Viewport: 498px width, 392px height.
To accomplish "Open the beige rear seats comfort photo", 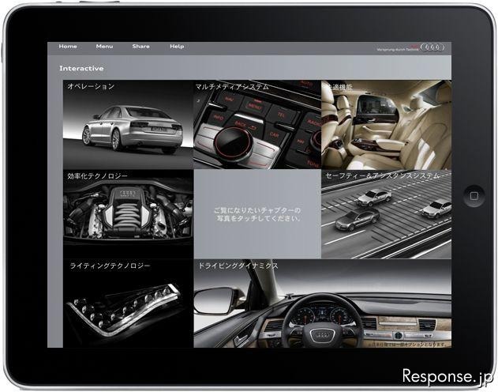I will point(386,125).
